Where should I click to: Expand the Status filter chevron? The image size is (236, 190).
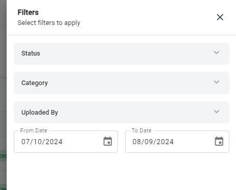[x=217, y=52]
